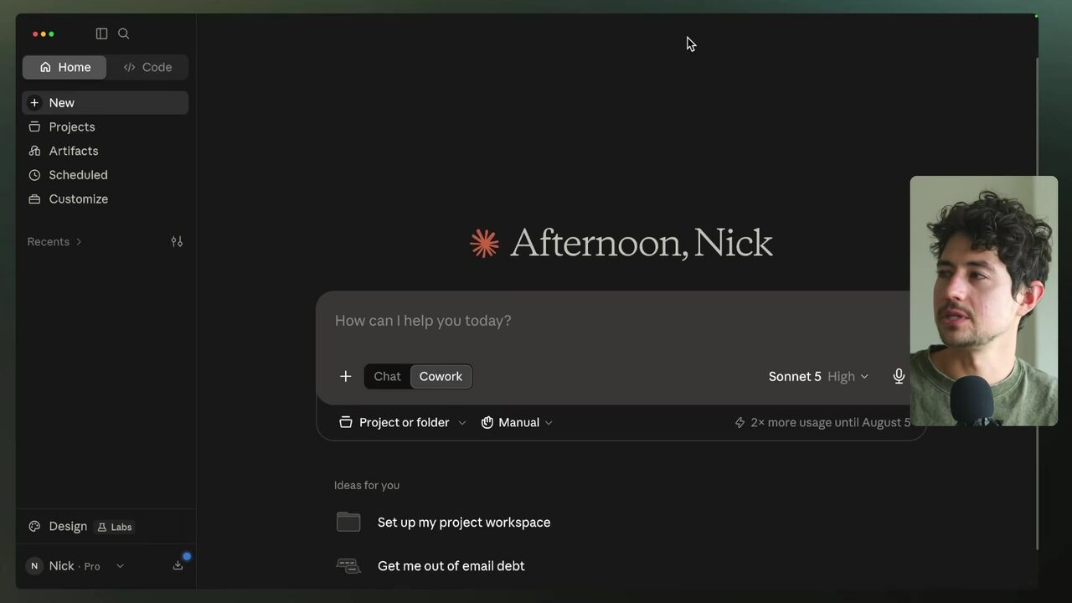Switch to the Code tab

coord(147,67)
